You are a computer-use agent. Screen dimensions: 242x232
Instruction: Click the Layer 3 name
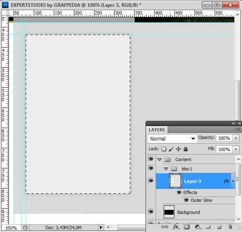pos(193,181)
